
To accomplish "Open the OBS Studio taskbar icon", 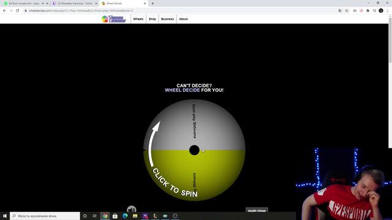I will click(x=175, y=216).
